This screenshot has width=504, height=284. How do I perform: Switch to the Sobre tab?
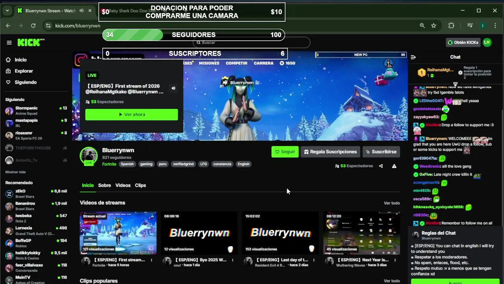[x=104, y=185]
